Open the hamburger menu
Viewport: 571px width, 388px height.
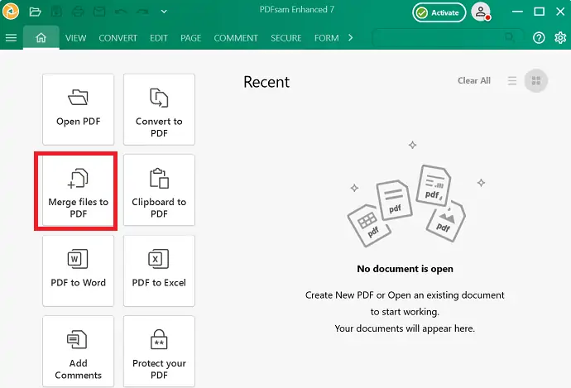coord(11,37)
